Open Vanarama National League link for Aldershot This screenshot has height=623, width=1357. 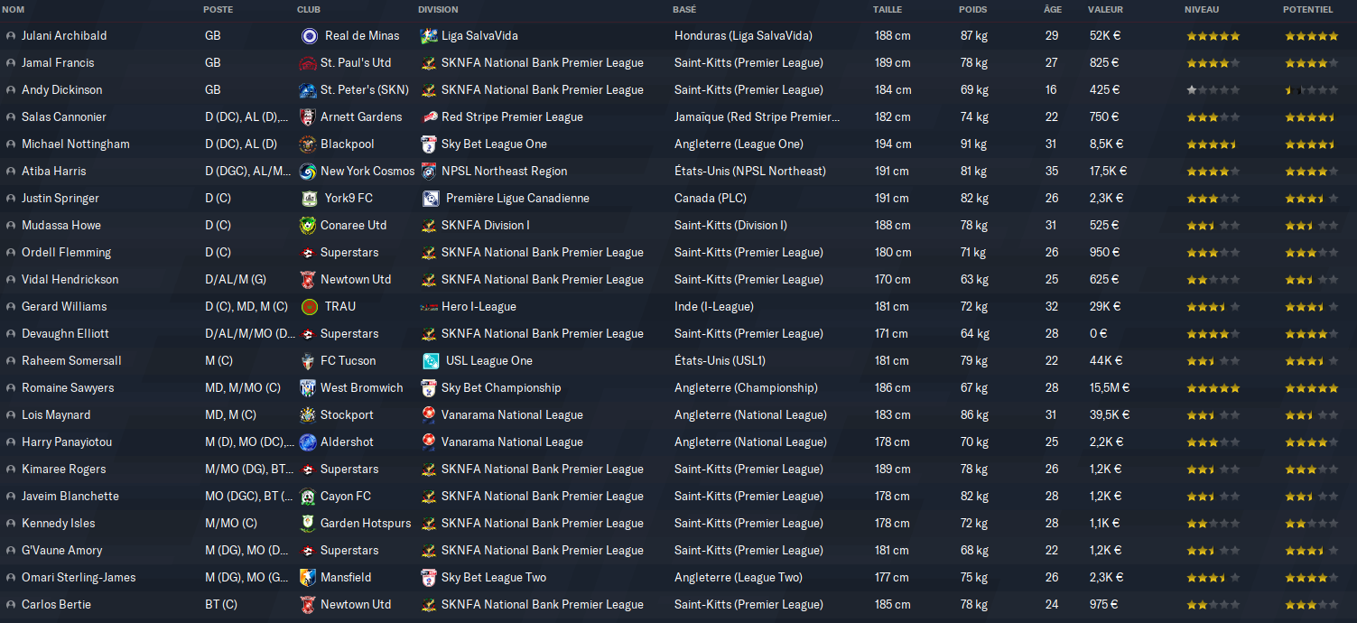pos(512,442)
